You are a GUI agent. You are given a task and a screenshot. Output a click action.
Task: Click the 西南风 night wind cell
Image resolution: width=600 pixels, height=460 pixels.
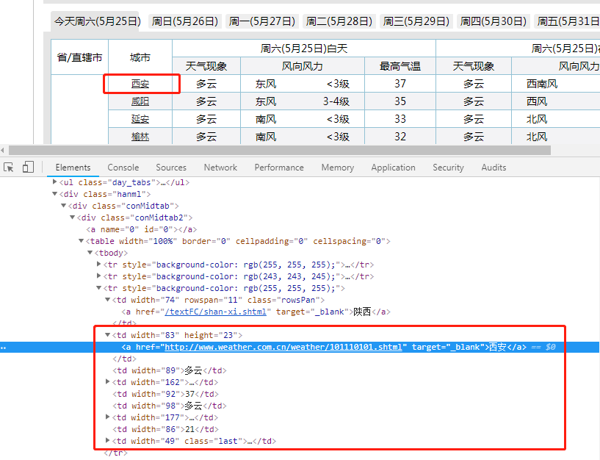point(542,84)
